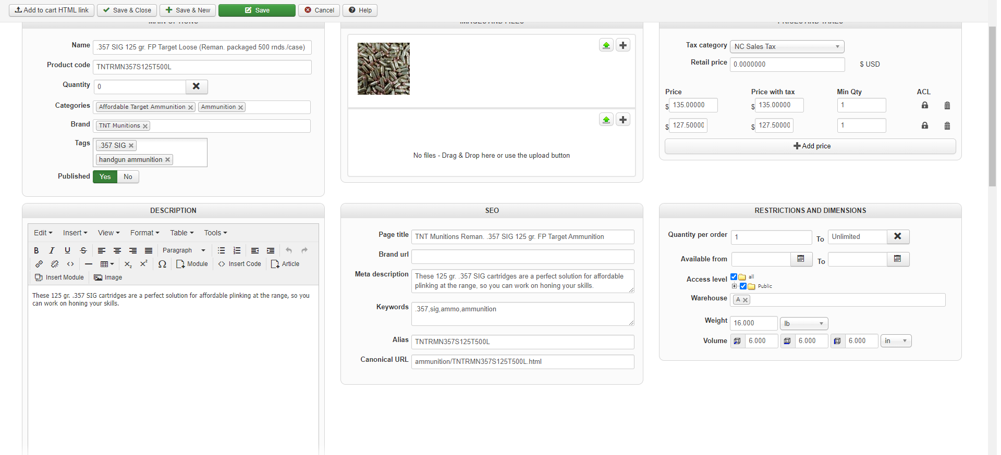Image resolution: width=1001 pixels, height=455 pixels.
Task: Undo last edit in description
Action: click(289, 250)
